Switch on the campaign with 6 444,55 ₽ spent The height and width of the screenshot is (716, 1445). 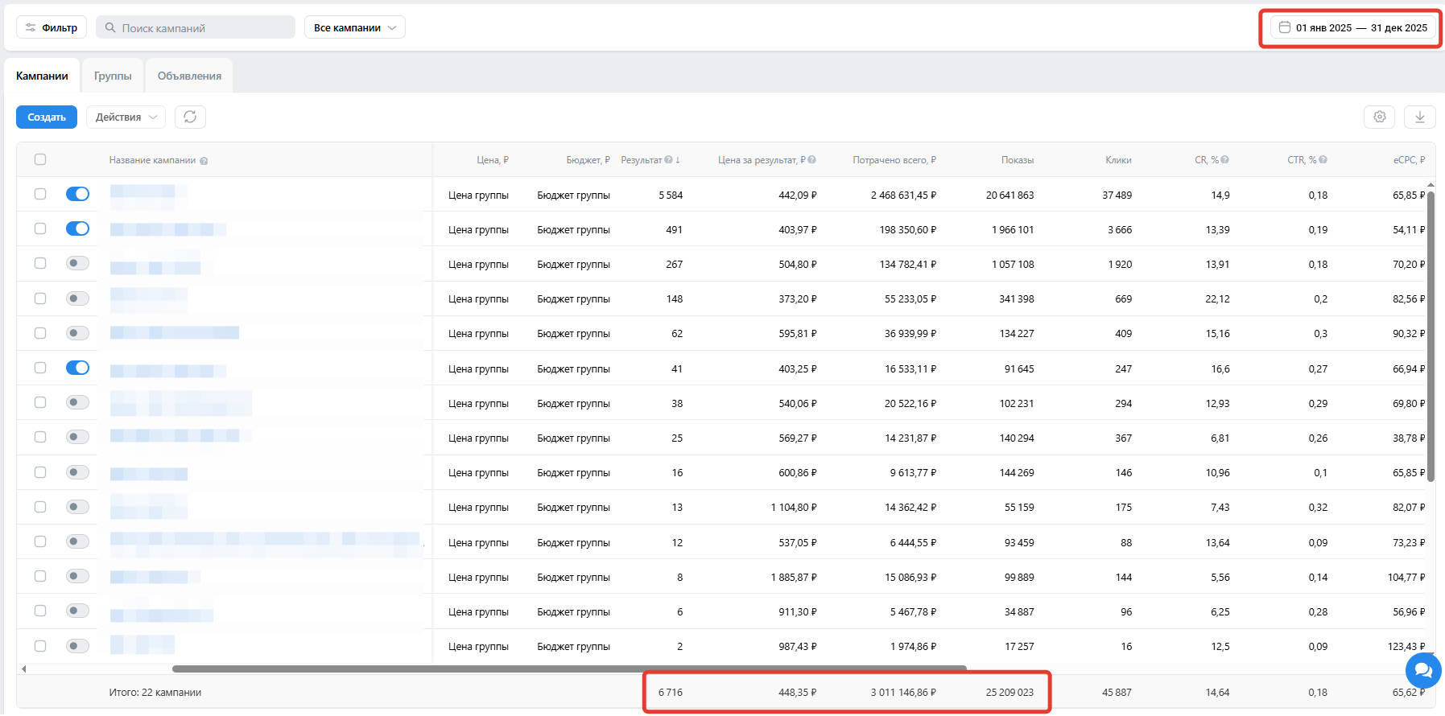point(77,541)
